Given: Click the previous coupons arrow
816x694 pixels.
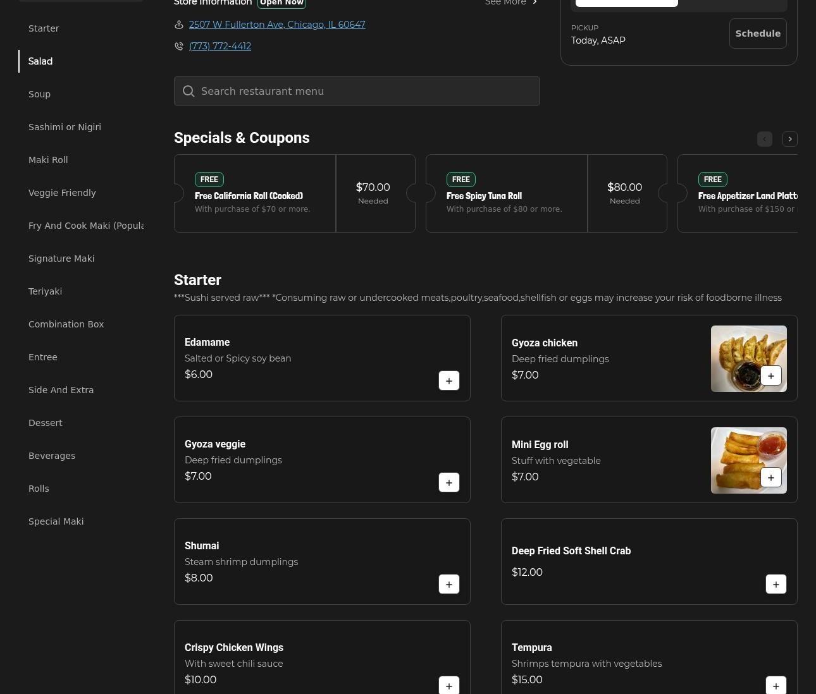Looking at the screenshot, I should (x=764, y=139).
